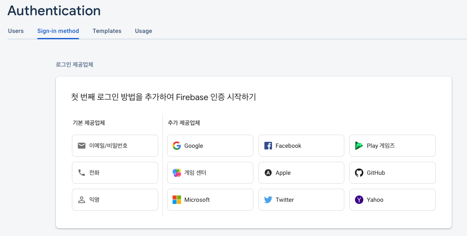Click the Play Games logo icon
The image size is (467, 236).
[359, 146]
